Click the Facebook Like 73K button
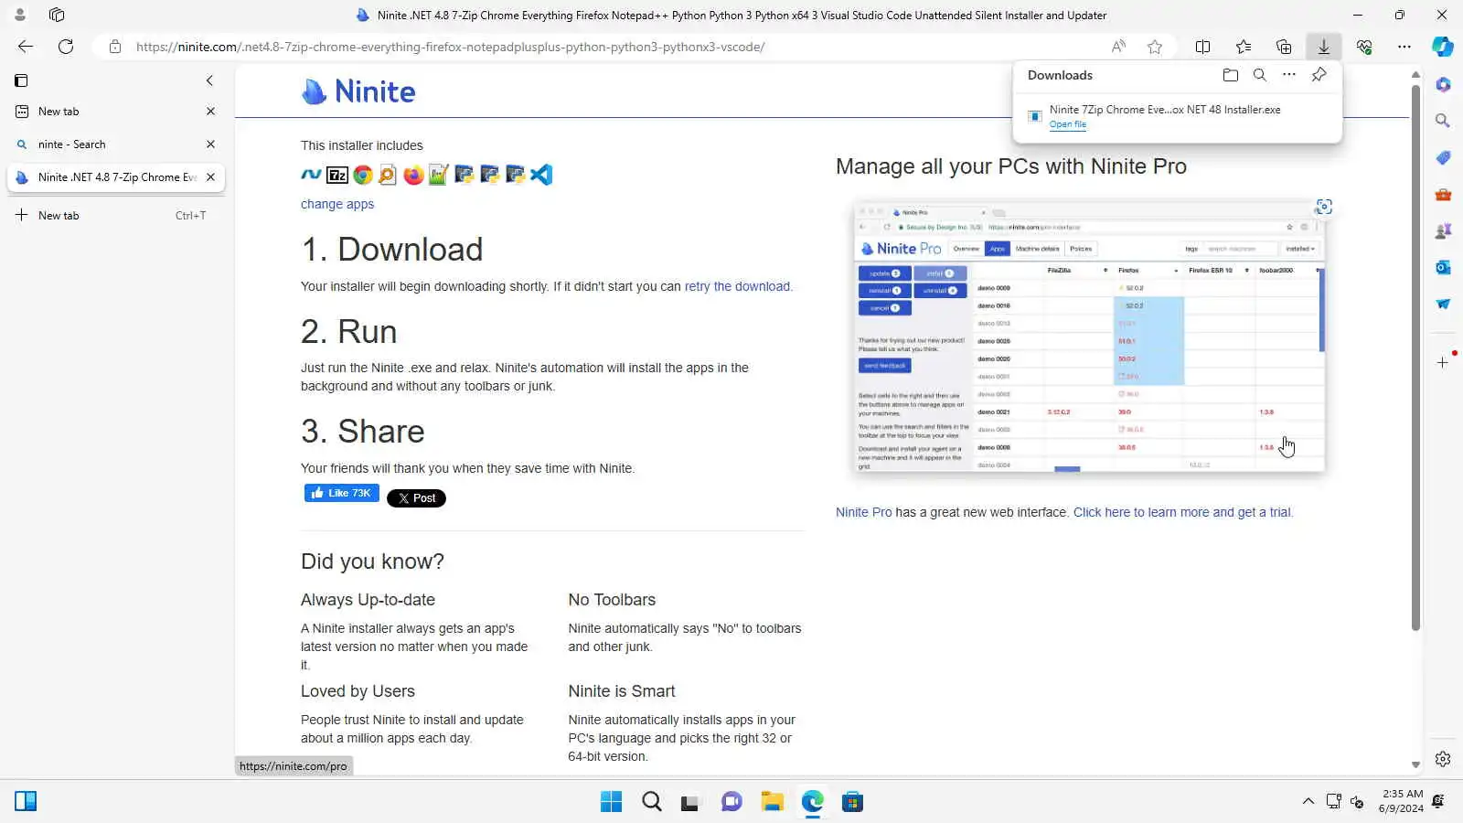The image size is (1463, 823). pos(341,493)
